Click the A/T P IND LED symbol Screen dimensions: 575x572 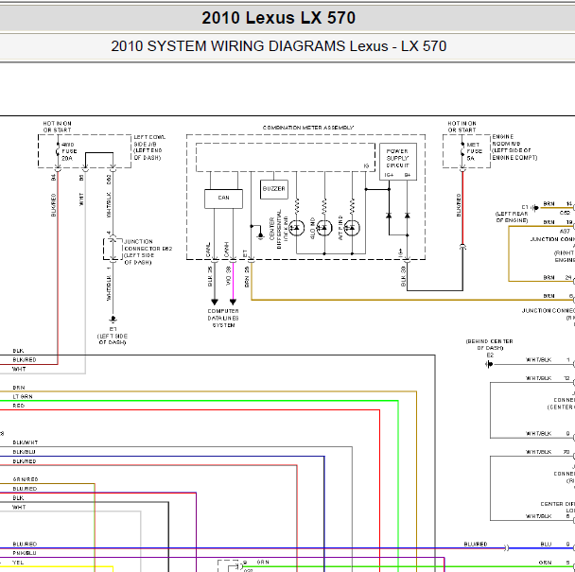352,228
